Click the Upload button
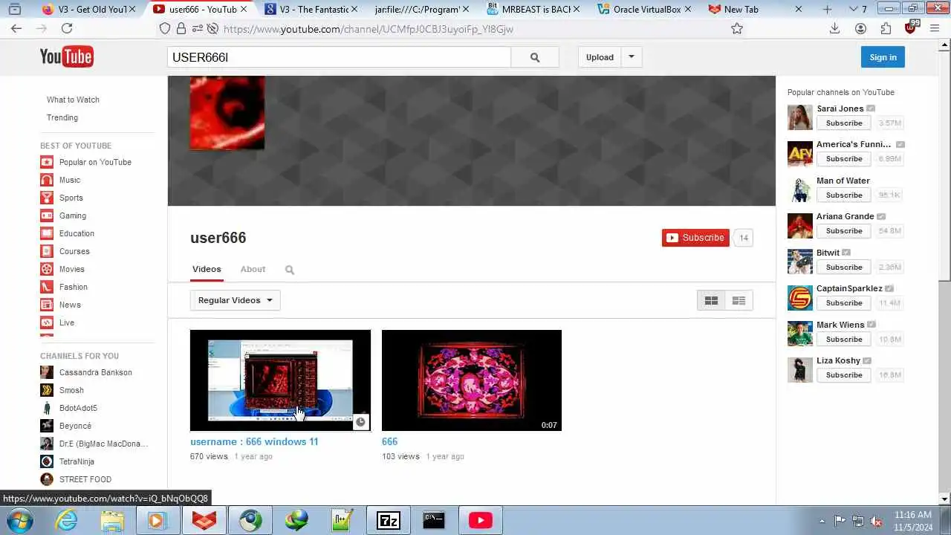 600,57
